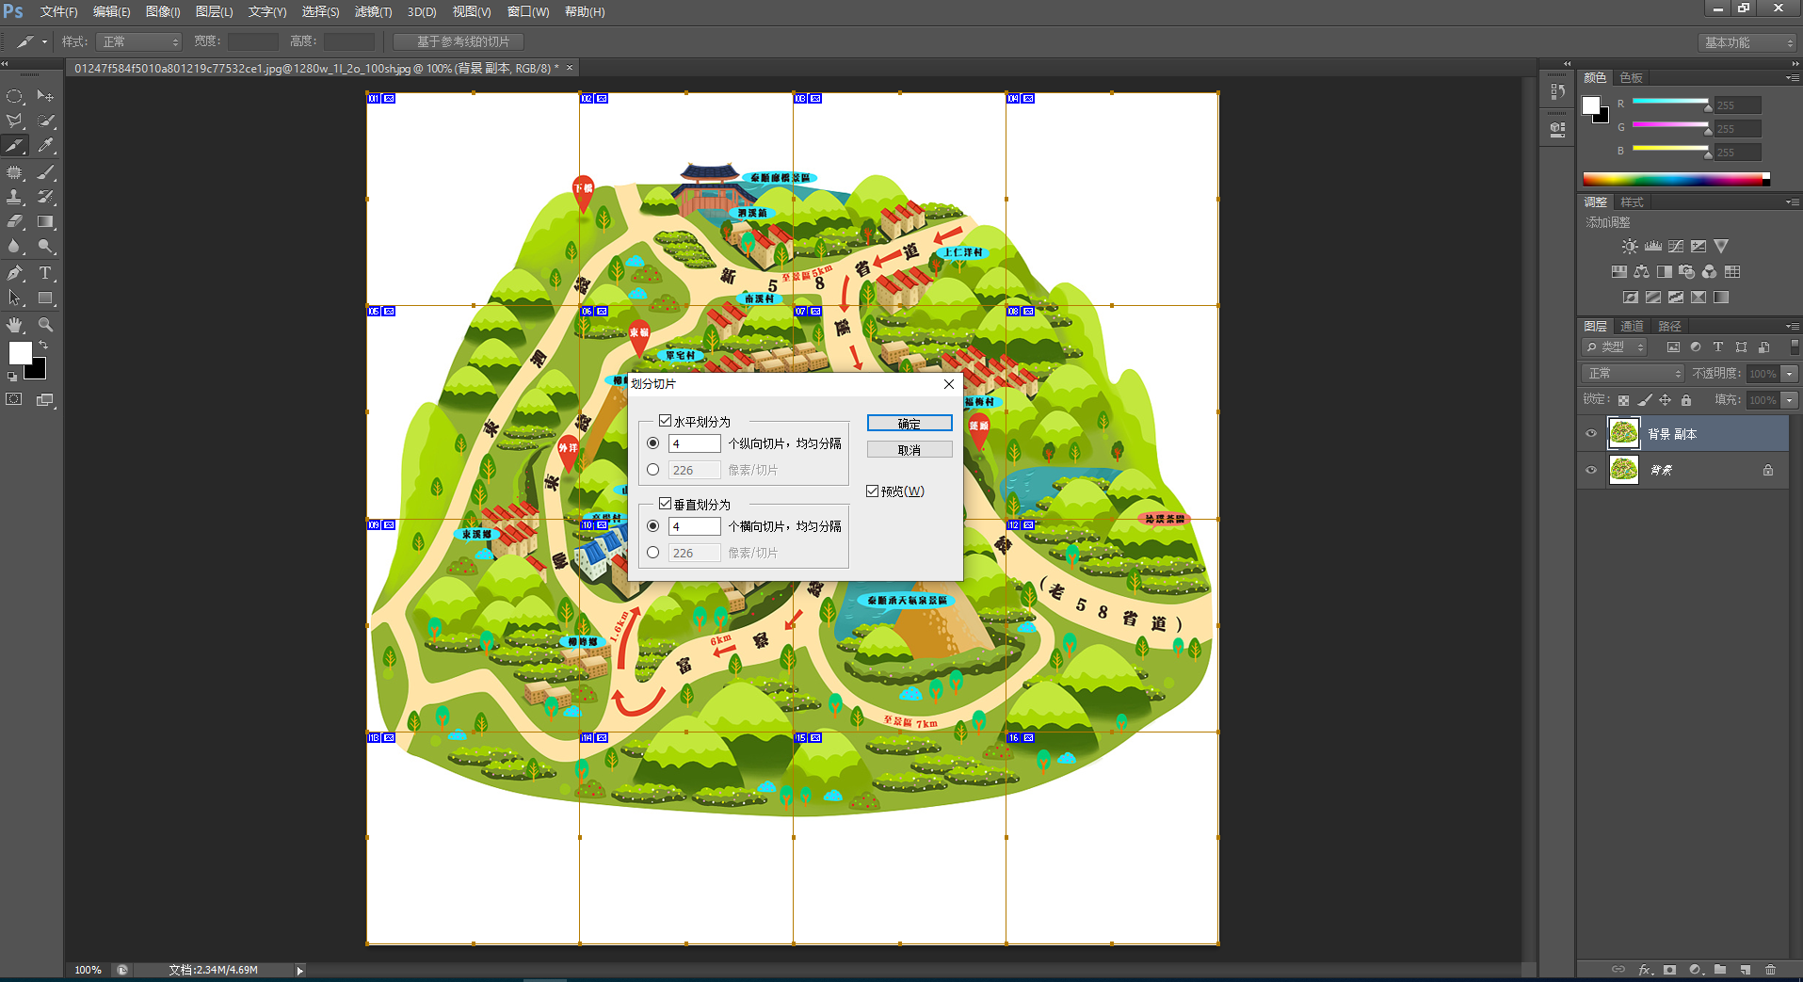Toggle Quick Mask mode
Viewport: 1803px width, 982px height.
point(14,399)
